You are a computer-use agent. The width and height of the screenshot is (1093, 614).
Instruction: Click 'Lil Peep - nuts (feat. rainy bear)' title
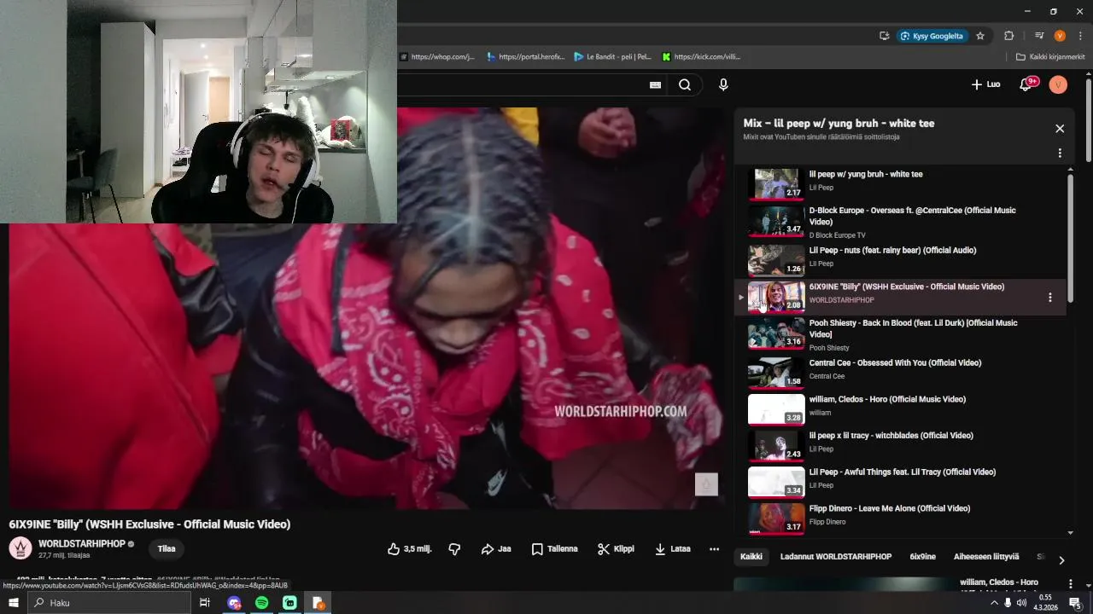(x=892, y=251)
